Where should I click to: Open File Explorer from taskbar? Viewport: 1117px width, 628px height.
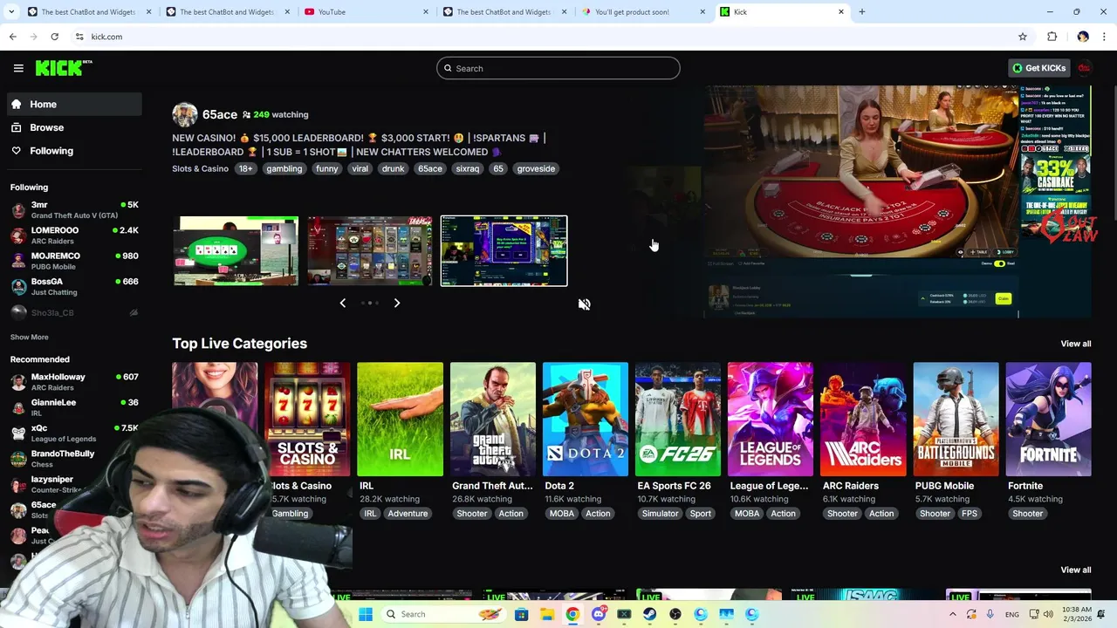click(547, 614)
